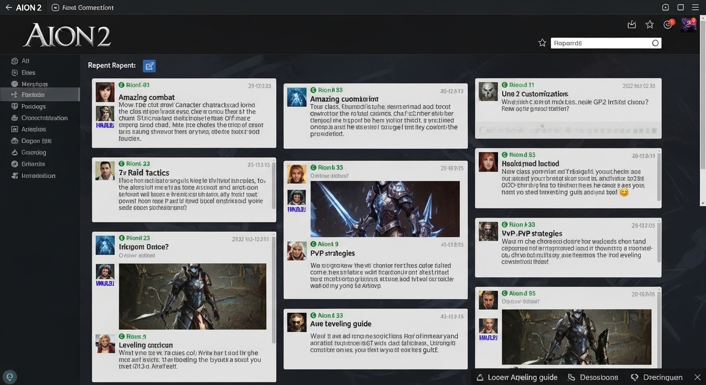
Task: Open the Leveling omcicun post title
Action: pyautogui.click(x=145, y=345)
